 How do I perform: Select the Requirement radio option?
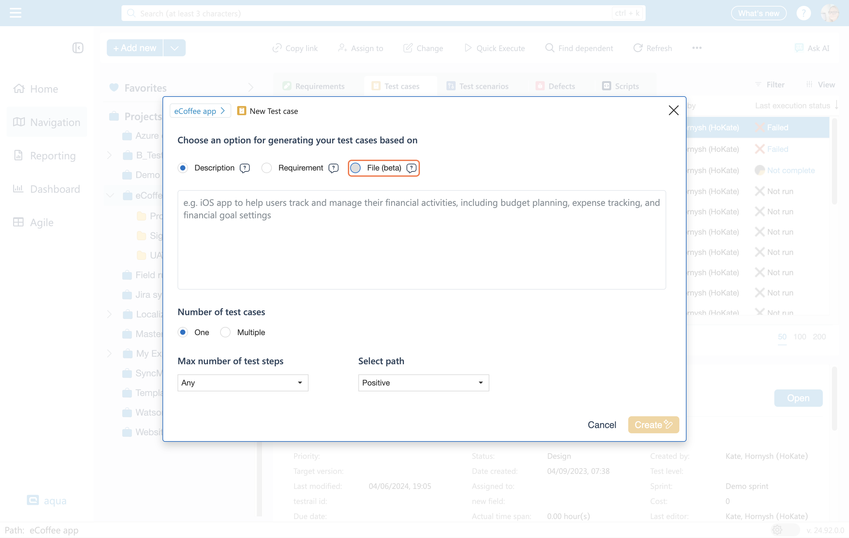coord(267,168)
